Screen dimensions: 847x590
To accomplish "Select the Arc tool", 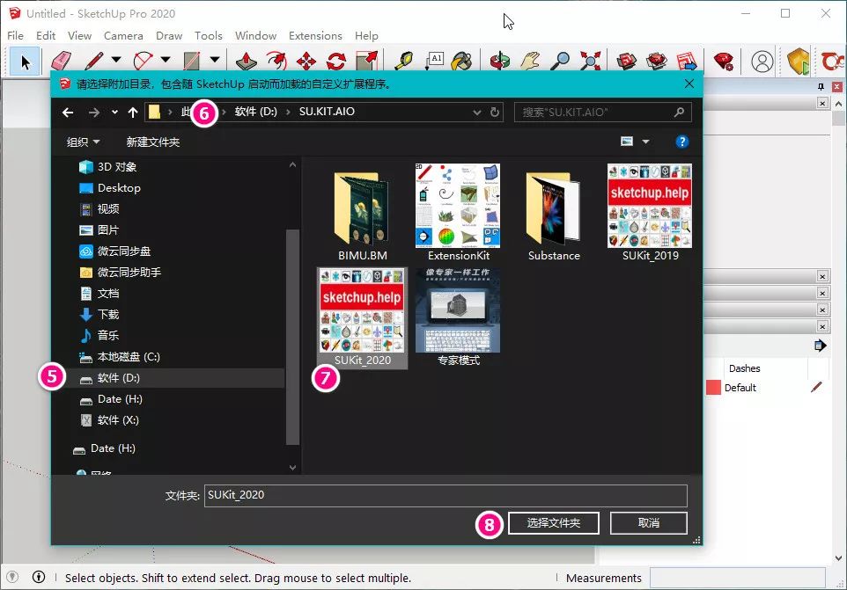I will coord(144,61).
